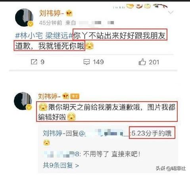Expand the chevron menu on top post
190x175 pixels.
coord(171,12)
